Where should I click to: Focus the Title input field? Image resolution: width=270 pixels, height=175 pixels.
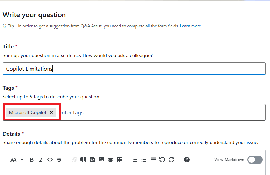click(134, 69)
